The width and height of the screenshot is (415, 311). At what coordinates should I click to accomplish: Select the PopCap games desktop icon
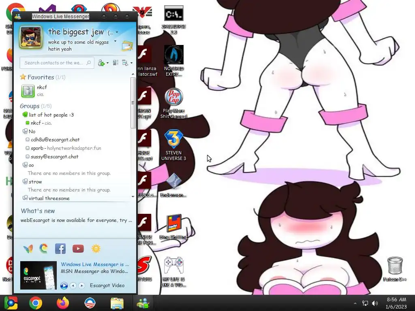pos(173,103)
